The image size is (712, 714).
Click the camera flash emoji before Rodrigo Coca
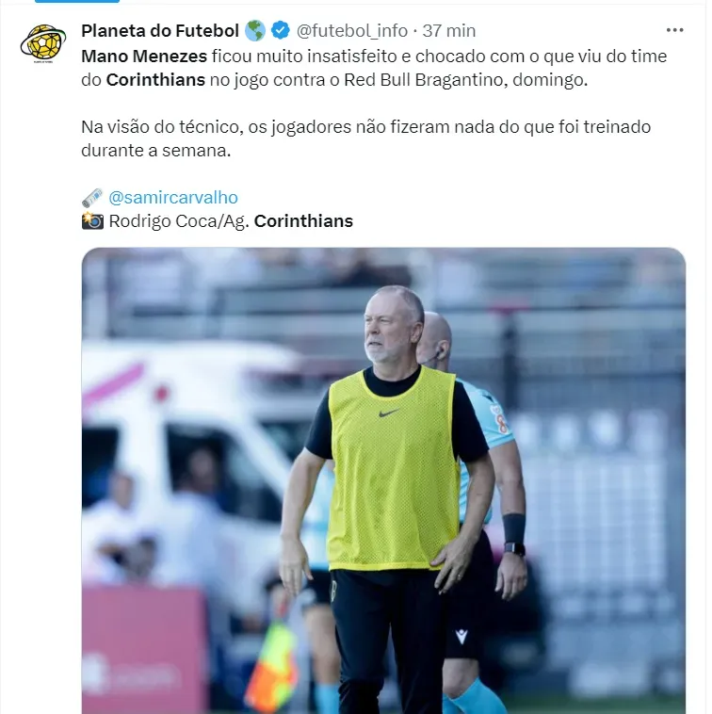[92, 220]
